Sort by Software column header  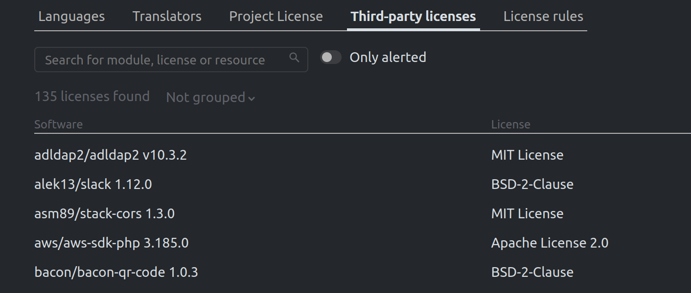59,125
